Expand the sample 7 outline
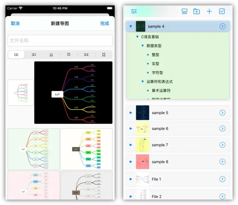This screenshot has width=238, height=205. [131, 145]
